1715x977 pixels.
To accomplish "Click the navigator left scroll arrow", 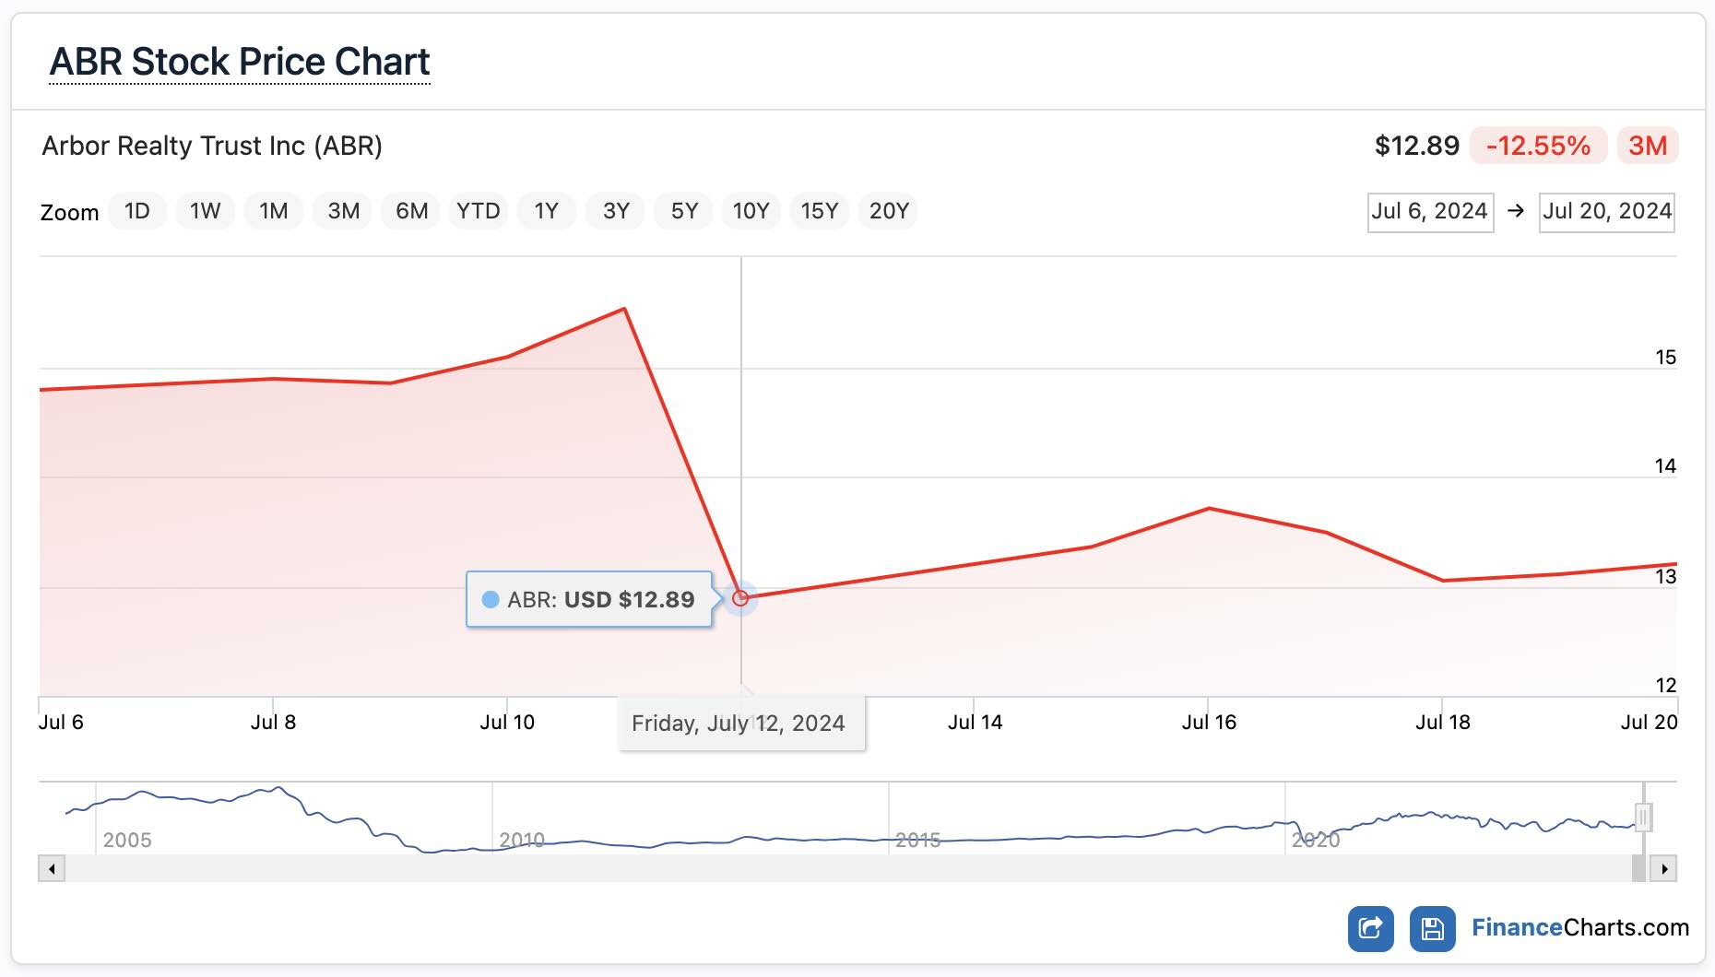I will pyautogui.click(x=52, y=868).
